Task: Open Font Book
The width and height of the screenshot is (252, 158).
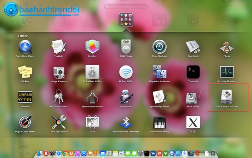Action: [x=193, y=47]
